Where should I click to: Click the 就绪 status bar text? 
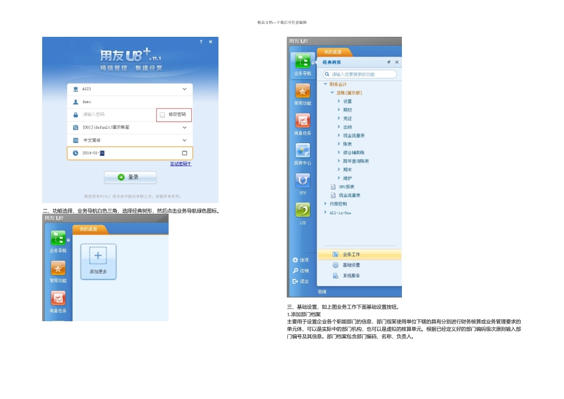(322, 292)
